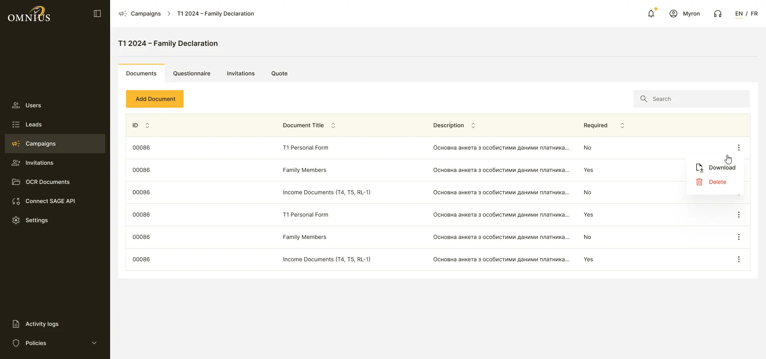
Task: Expand the Policies sidebar chevron
Action: (94, 343)
